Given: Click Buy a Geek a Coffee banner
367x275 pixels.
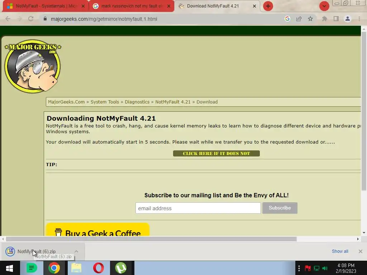Looking at the screenshot, I should coord(97,230).
